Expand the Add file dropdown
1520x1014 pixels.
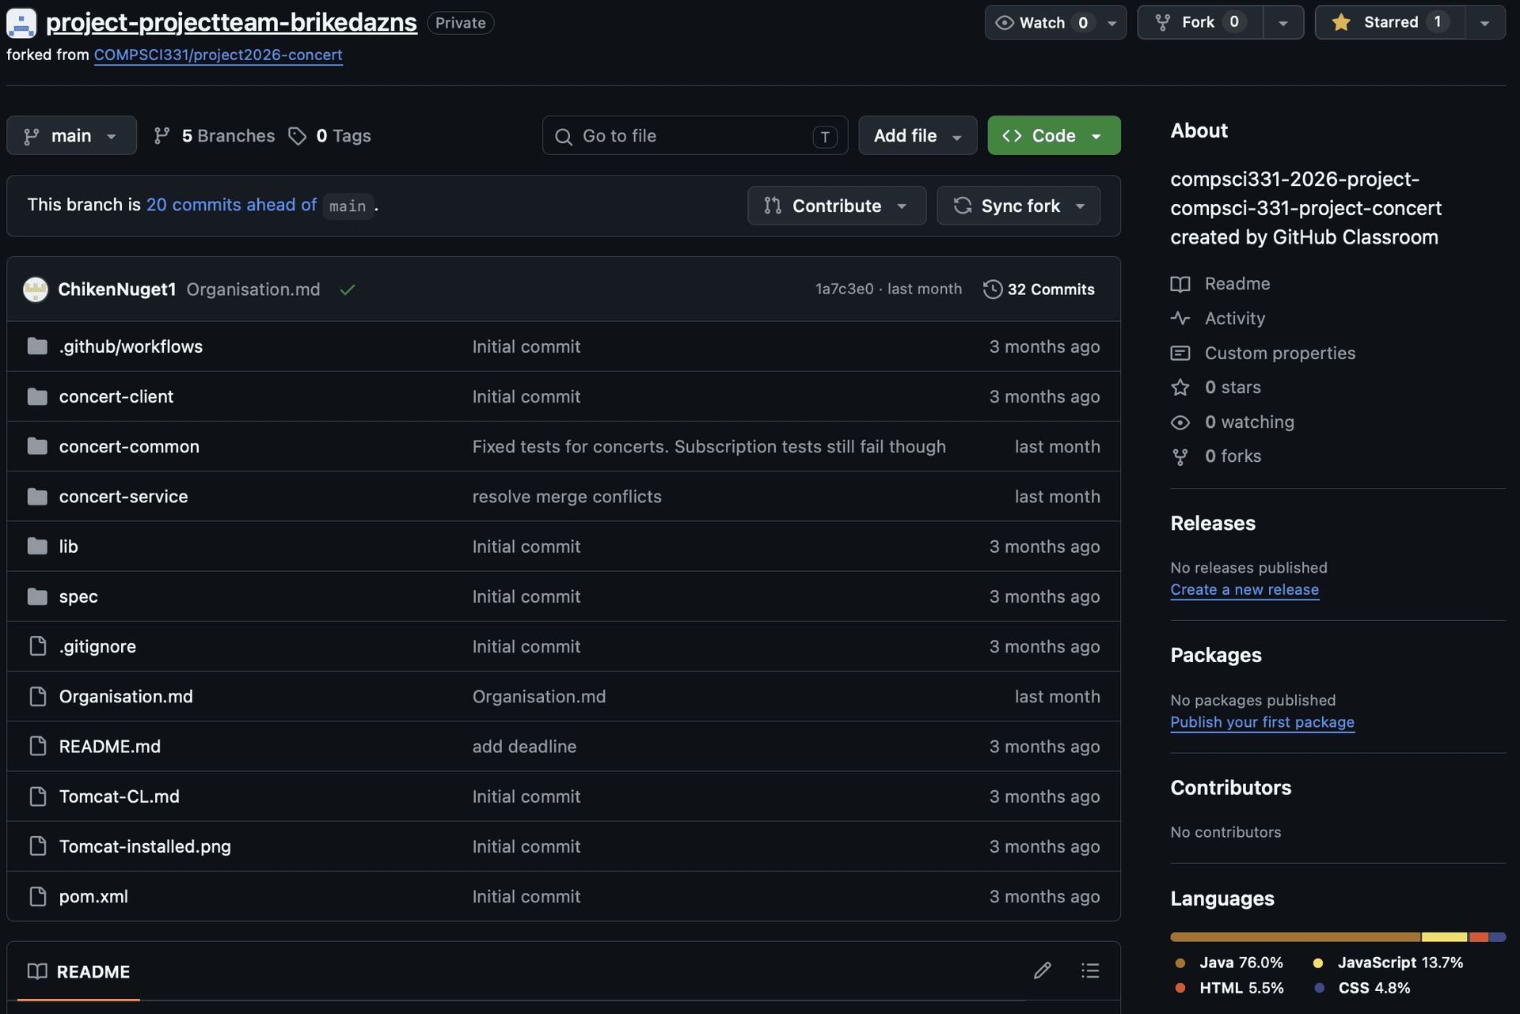click(918, 135)
